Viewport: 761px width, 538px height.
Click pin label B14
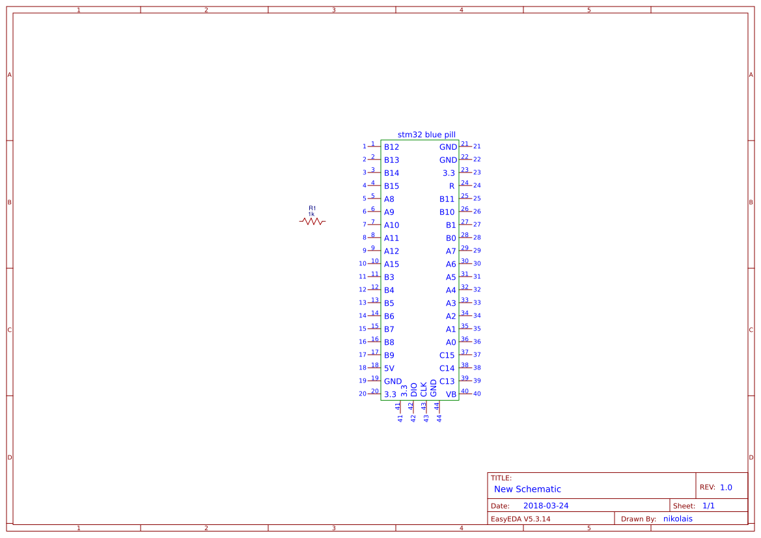[x=391, y=173]
